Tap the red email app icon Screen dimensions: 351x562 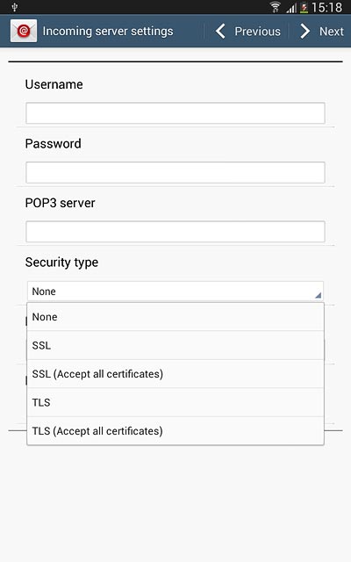24,31
